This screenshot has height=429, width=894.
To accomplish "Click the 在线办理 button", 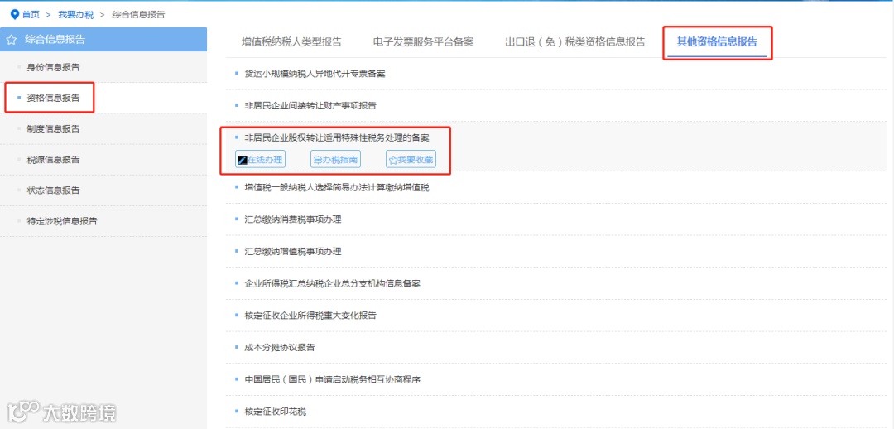I will 260,160.
